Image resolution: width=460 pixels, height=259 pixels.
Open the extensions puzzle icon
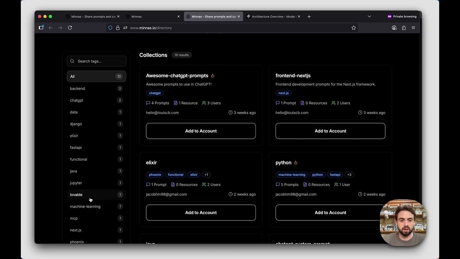(404, 28)
